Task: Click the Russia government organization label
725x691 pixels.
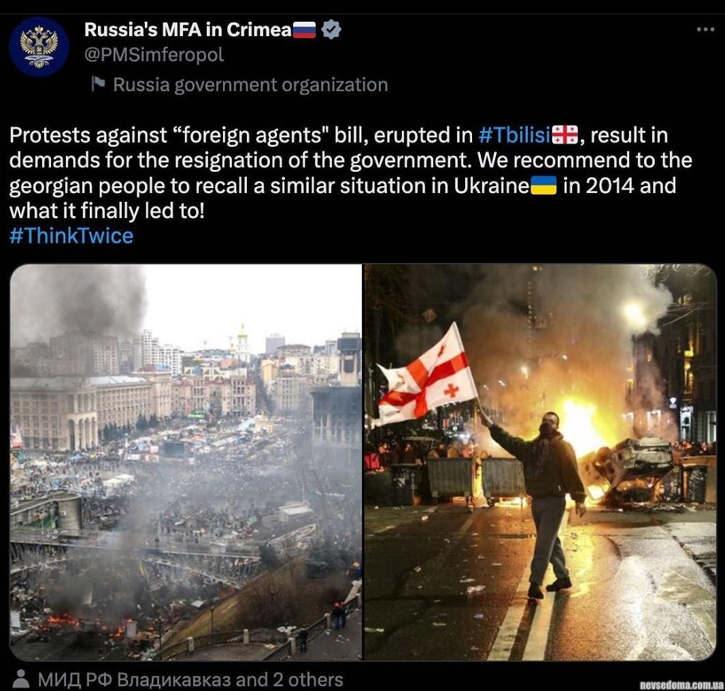Action: tap(250, 85)
